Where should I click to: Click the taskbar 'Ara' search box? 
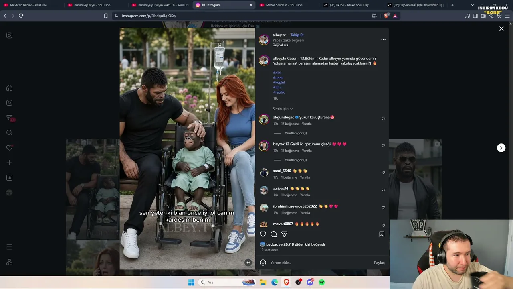pyautogui.click(x=227, y=282)
